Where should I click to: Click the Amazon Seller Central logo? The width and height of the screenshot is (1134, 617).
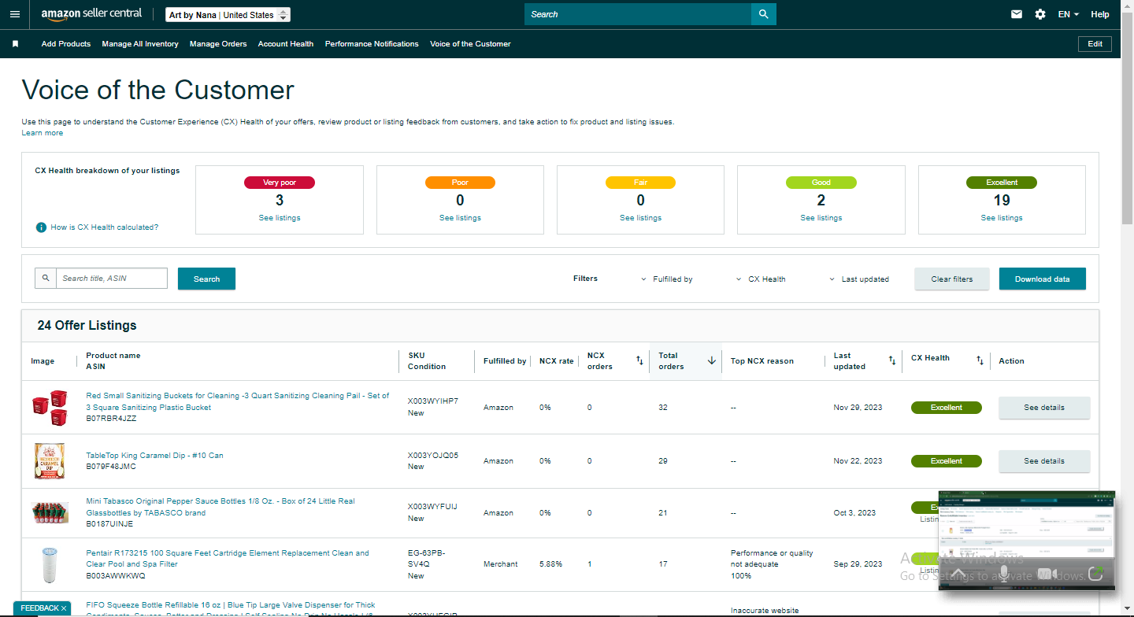[x=91, y=14]
